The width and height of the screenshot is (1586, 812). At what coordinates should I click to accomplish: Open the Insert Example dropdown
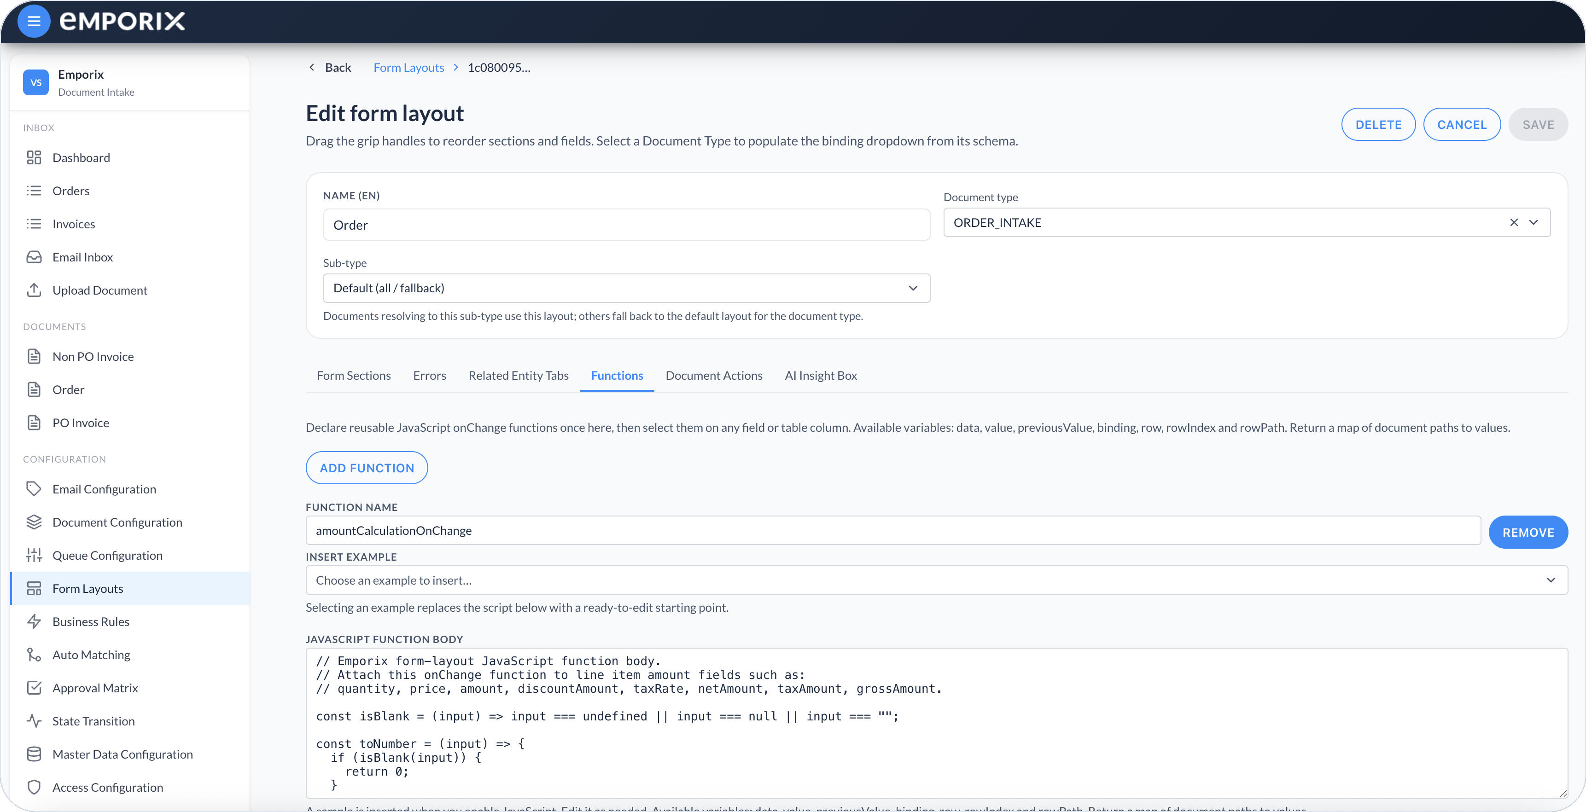937,580
